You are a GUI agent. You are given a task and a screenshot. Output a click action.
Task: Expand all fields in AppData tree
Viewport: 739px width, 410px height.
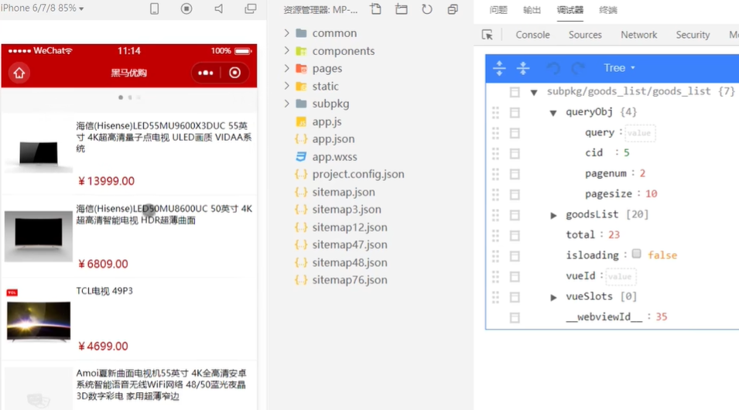click(499, 68)
